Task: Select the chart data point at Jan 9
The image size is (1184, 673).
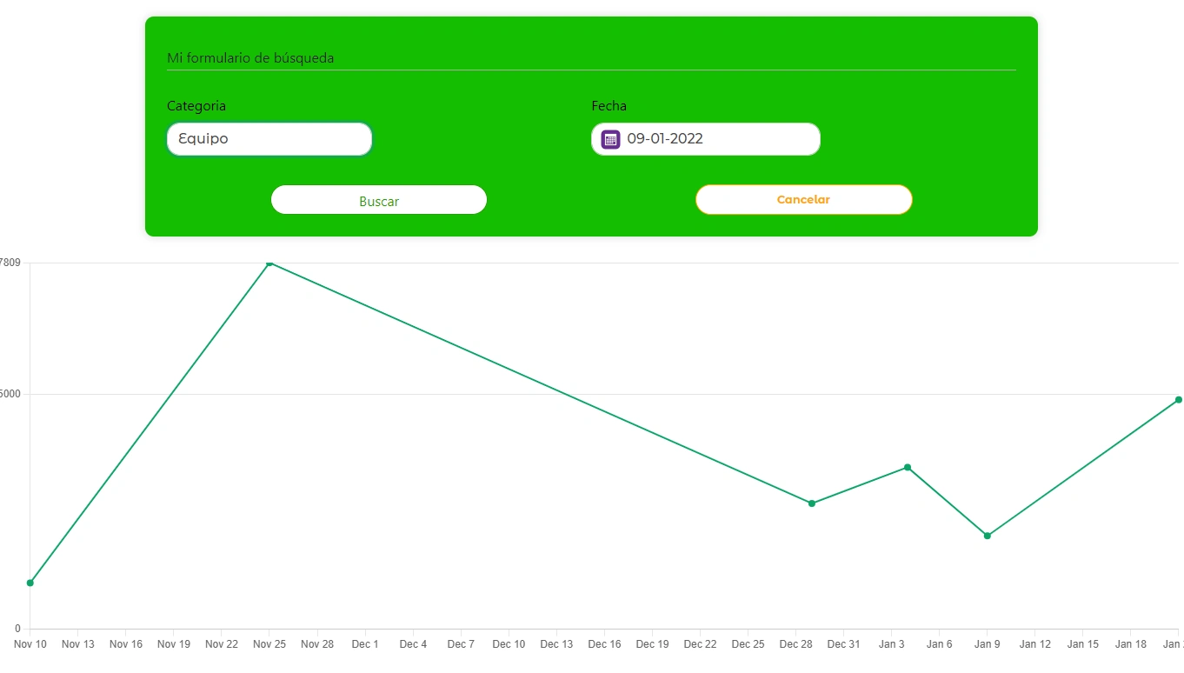Action: pyautogui.click(x=988, y=536)
